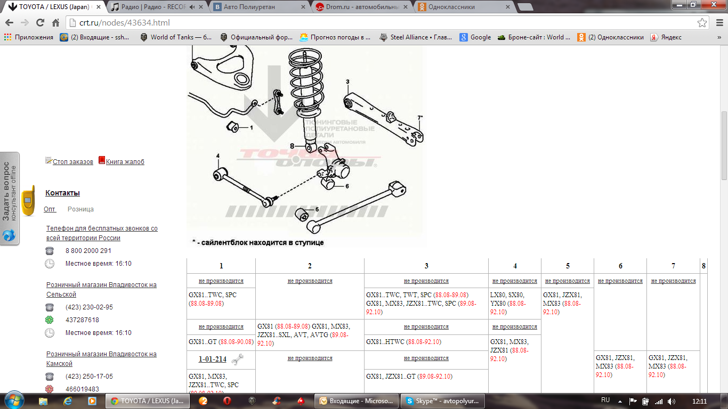Open the Opera browser taskbar icon
728x409 pixels.
tap(227, 400)
